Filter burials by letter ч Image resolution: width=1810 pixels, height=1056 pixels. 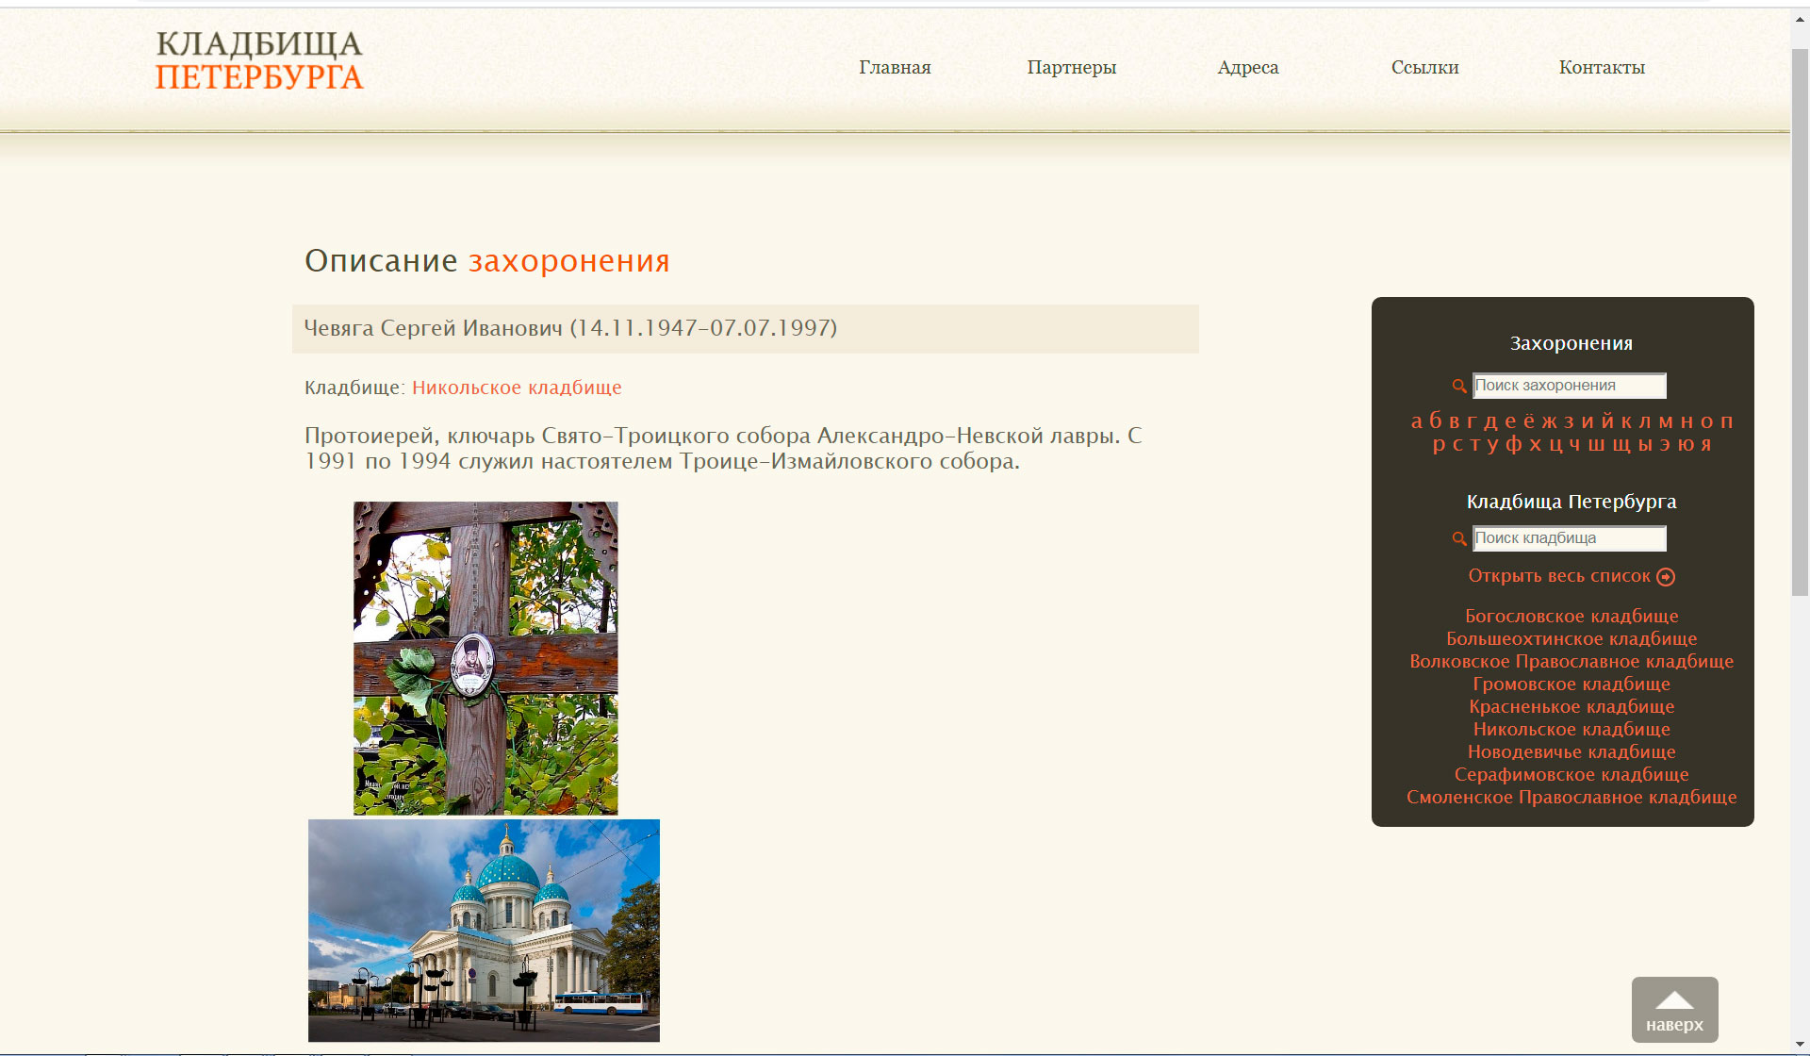pos(1575,445)
